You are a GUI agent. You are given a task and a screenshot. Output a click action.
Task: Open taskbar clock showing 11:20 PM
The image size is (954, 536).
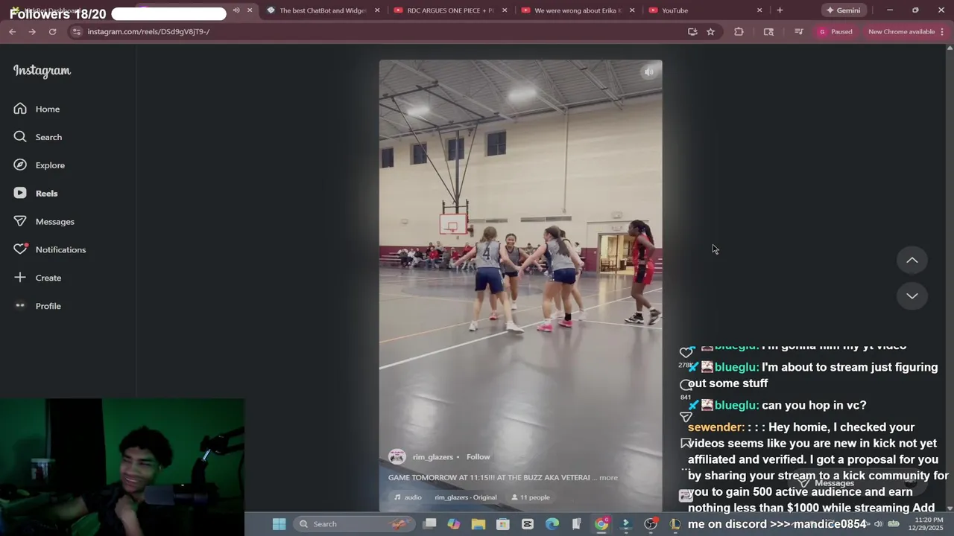pos(923,523)
